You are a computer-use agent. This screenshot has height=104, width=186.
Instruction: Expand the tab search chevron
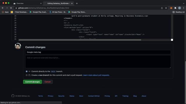point(183,3)
